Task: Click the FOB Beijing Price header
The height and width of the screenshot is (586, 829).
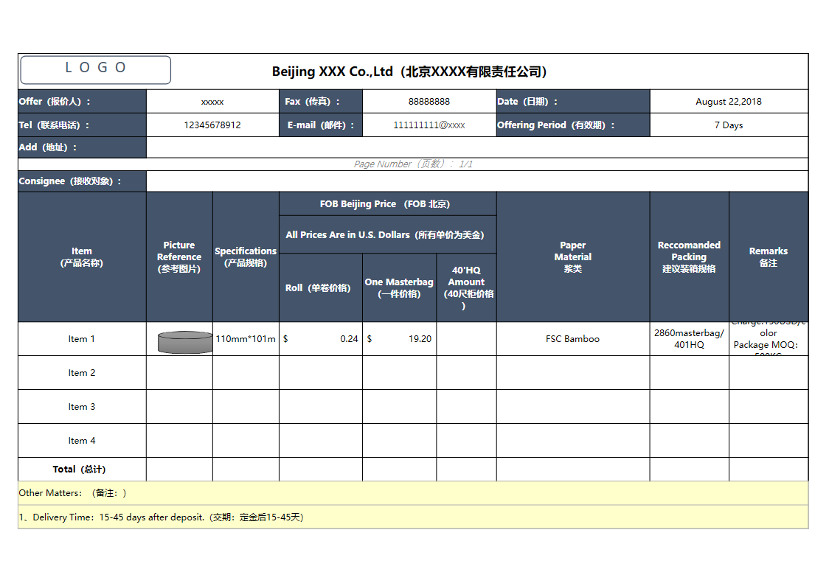Action: coord(387,204)
